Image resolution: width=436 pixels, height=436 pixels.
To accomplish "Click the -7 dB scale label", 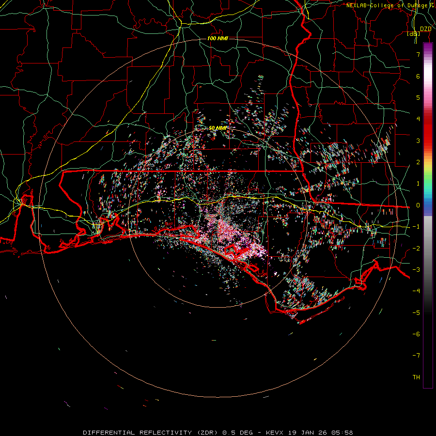I will 416,356.
